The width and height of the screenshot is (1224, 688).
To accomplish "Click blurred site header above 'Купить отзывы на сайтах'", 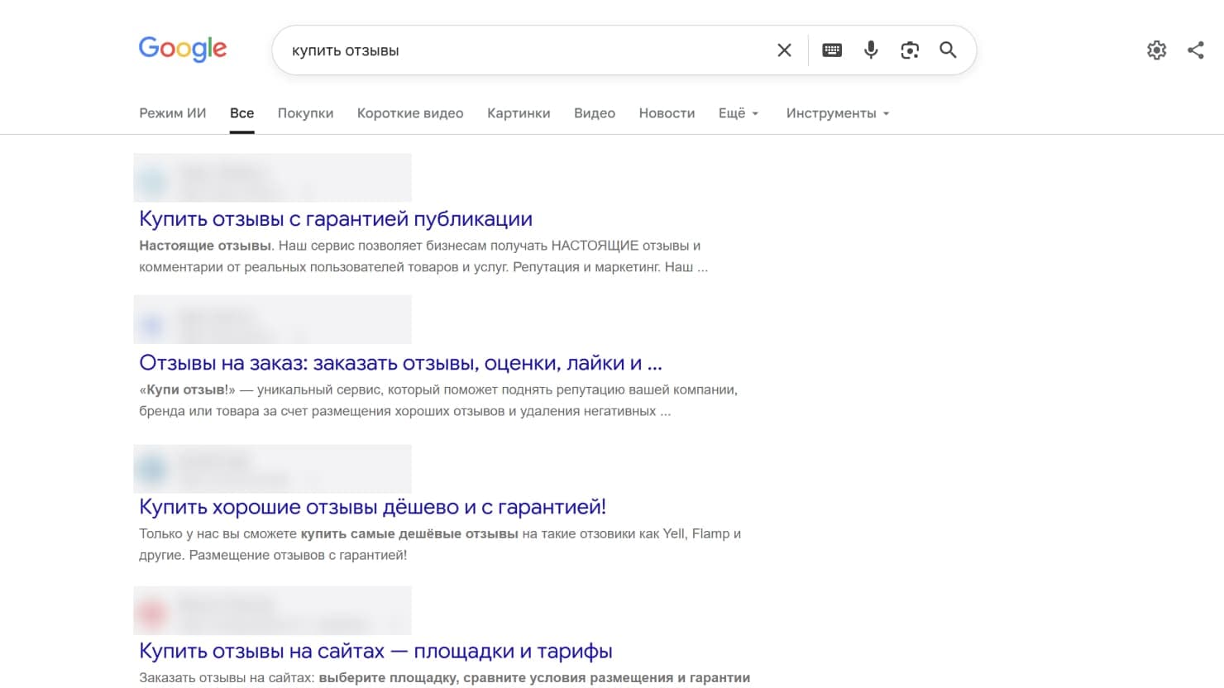I will pyautogui.click(x=272, y=610).
